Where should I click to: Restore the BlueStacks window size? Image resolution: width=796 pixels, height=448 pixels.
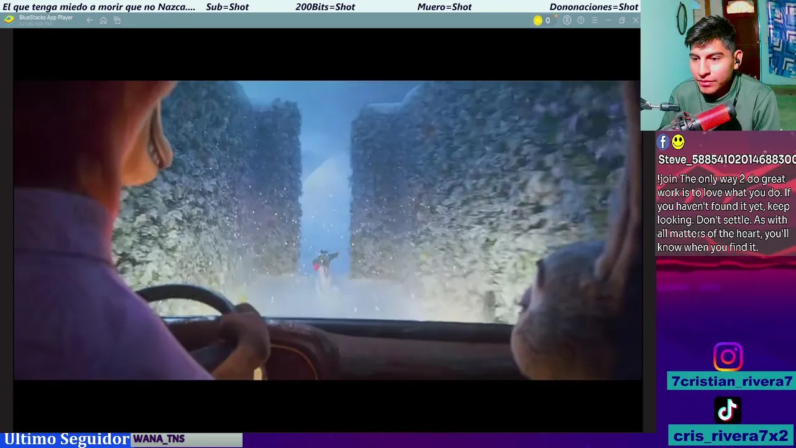point(622,21)
